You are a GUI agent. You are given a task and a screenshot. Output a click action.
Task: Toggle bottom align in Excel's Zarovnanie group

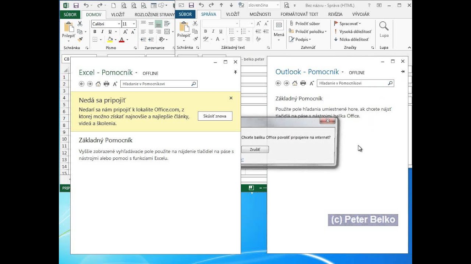click(x=159, y=24)
